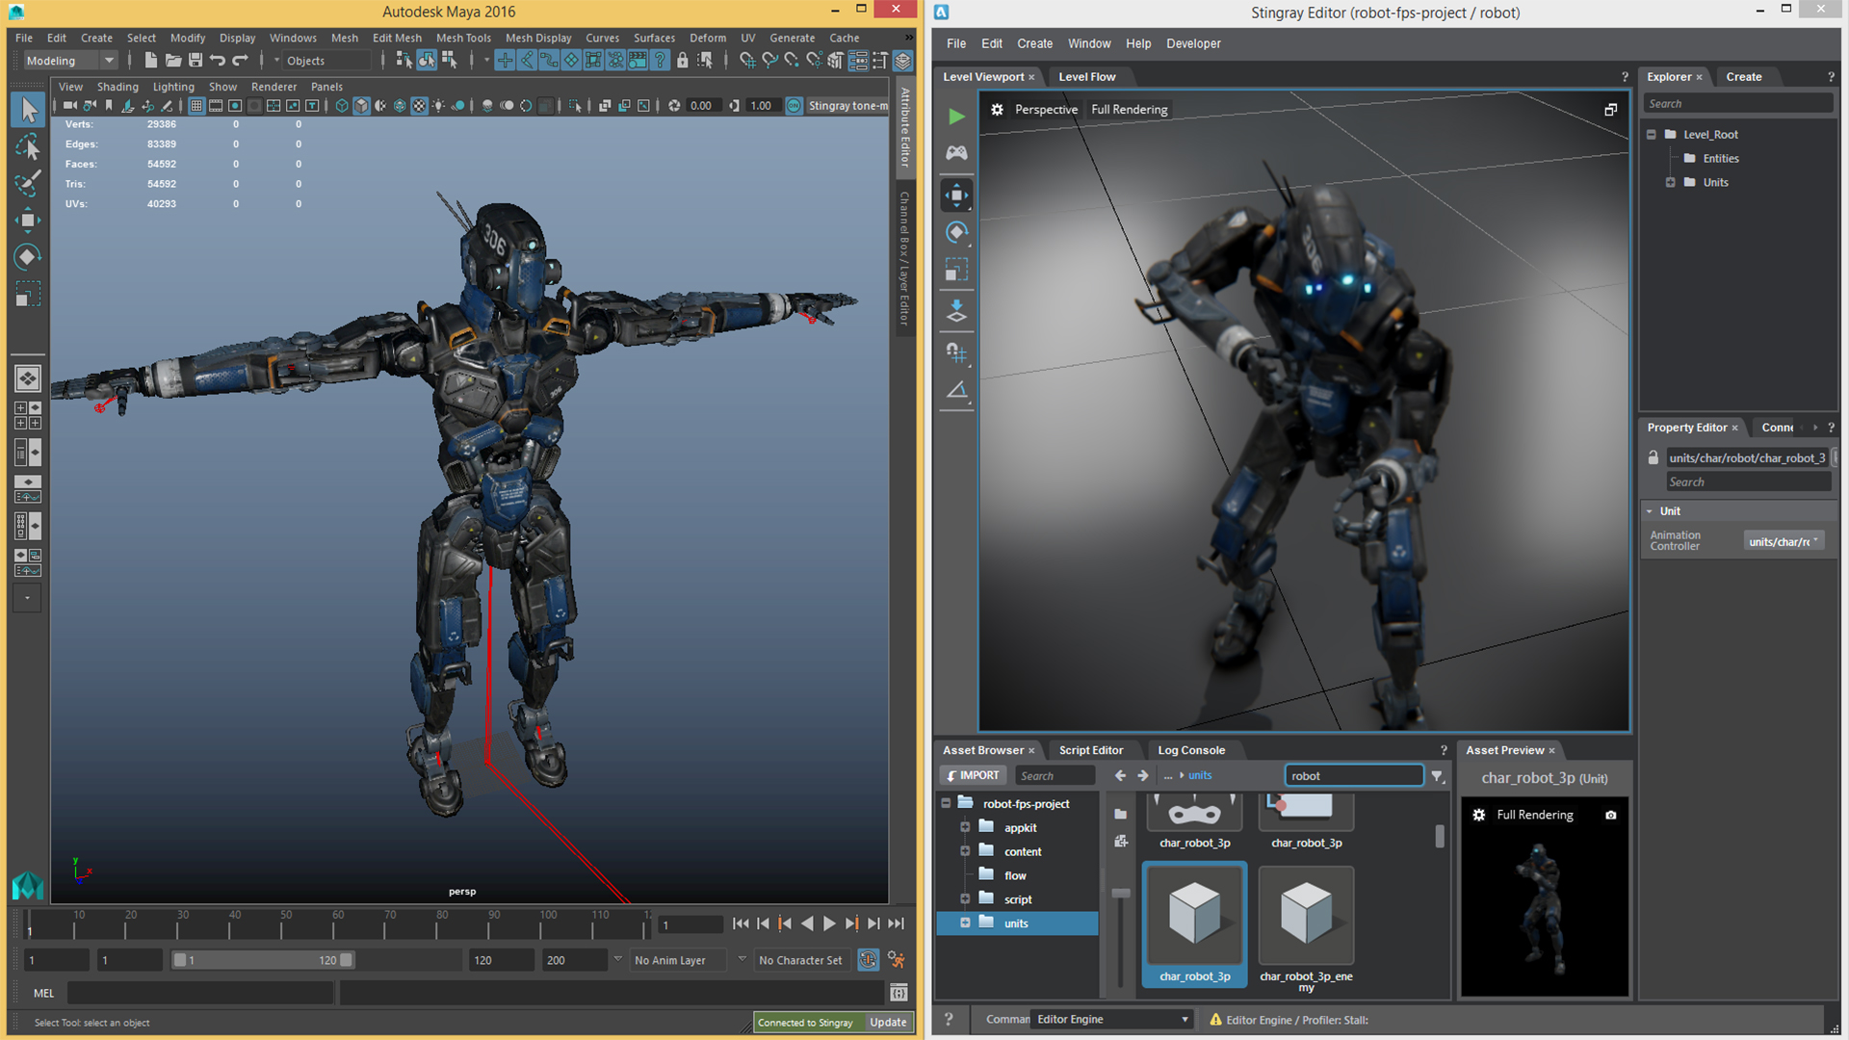Click the Full Rendering dropdown in Stingray viewport
Image resolution: width=1849 pixels, height=1040 pixels.
click(1127, 109)
